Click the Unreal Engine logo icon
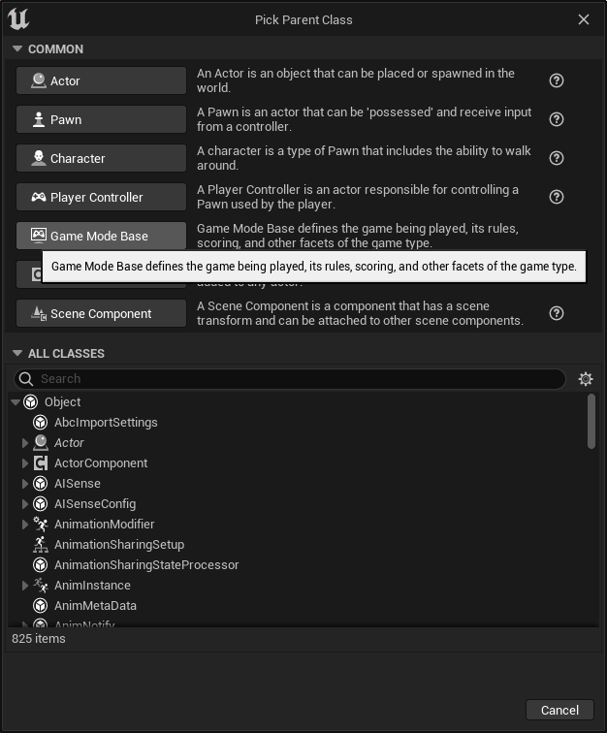The height and width of the screenshot is (733, 607). tap(17, 18)
